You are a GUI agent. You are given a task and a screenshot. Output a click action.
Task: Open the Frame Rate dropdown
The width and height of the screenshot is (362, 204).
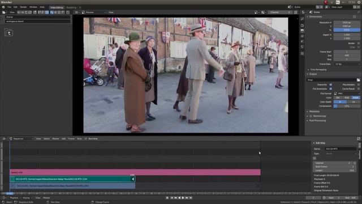(x=347, y=64)
